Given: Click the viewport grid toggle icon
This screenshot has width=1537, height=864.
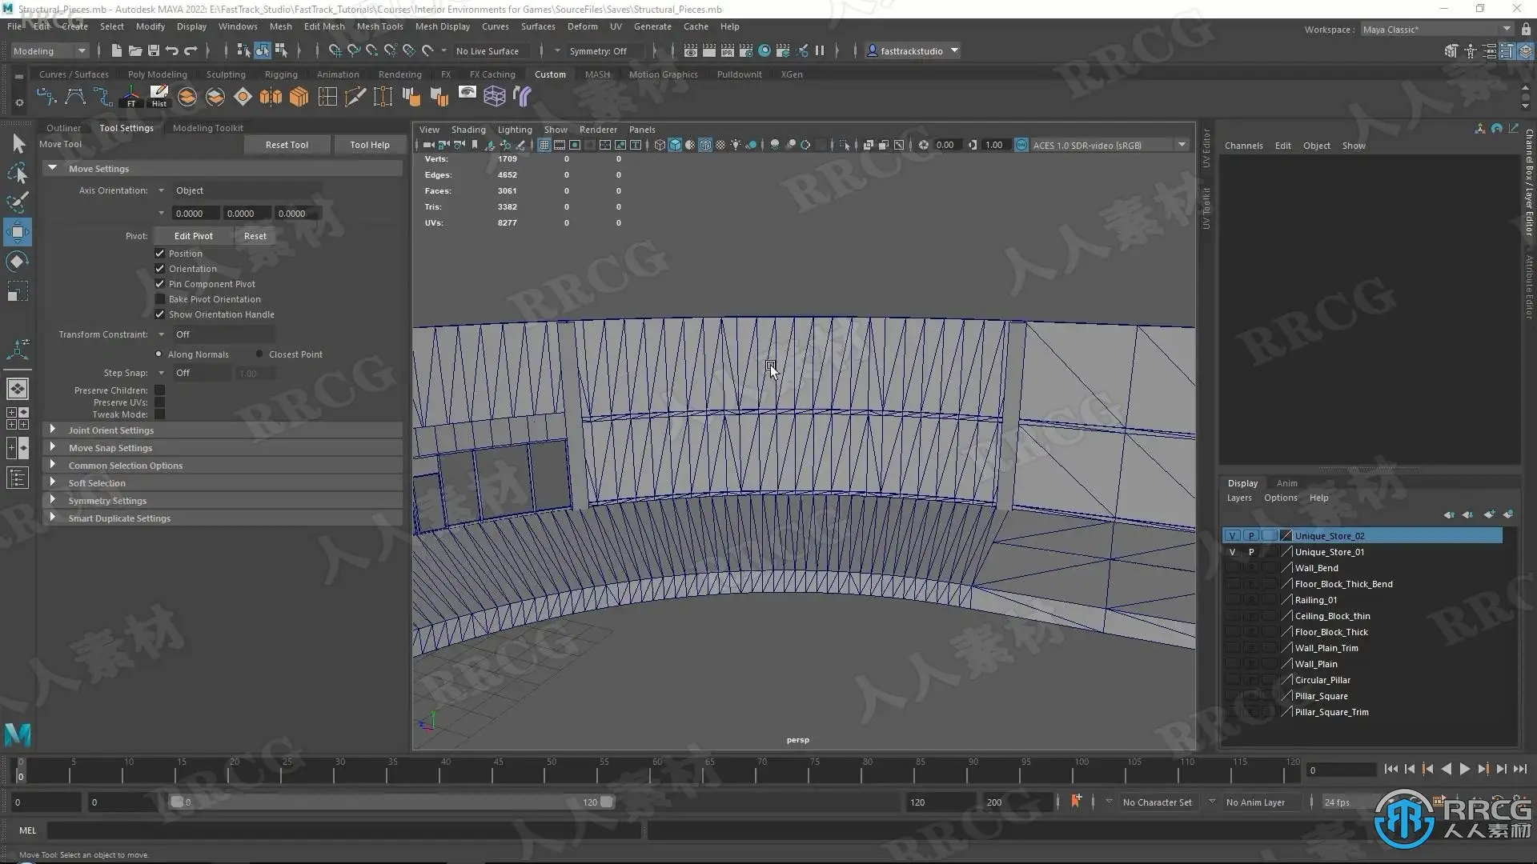Looking at the screenshot, I should coord(544,145).
